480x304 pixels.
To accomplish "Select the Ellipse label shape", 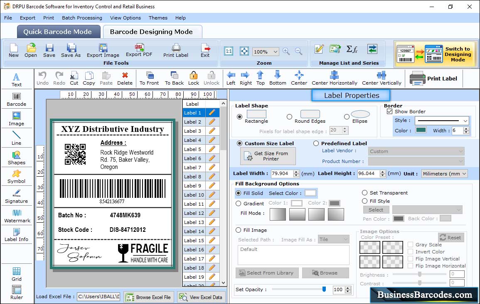I will pyautogui.click(x=347, y=117).
